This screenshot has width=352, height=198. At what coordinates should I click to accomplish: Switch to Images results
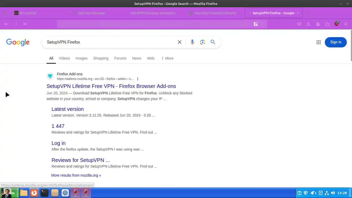click(x=82, y=58)
